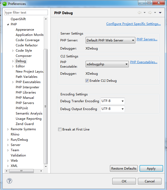
Task: Click the tree scroll down arrow
Action: [x=46, y=166]
